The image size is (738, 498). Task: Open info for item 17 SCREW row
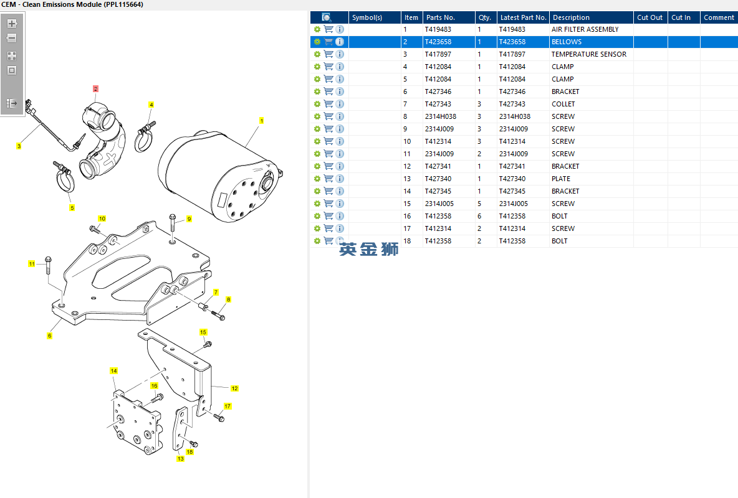tap(340, 228)
